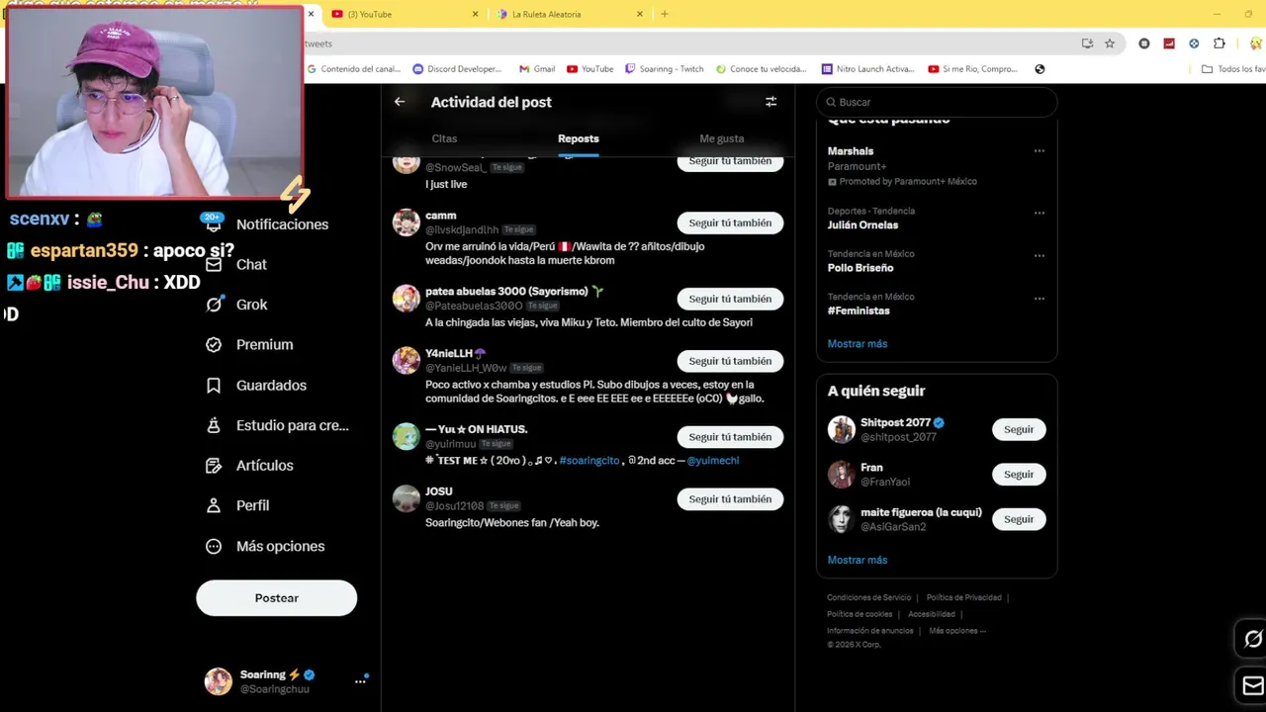Open more options for Pollo Briseño trend
Viewport: 1266px width, 712px height.
click(x=1040, y=255)
